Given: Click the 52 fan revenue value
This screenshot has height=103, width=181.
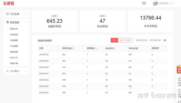Looking at the screenshot, I should (x=106, y=86).
